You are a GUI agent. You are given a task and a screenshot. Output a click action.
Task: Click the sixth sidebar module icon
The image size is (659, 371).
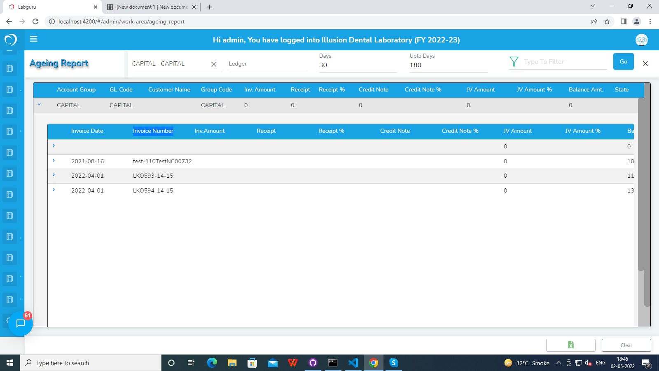pos(10,174)
